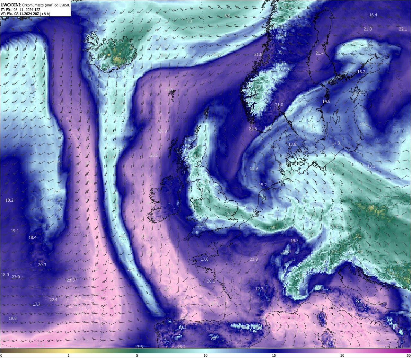Viewport: 411px width, 358px height.
Task: Select the 19.1 value label
Action: (15, 231)
